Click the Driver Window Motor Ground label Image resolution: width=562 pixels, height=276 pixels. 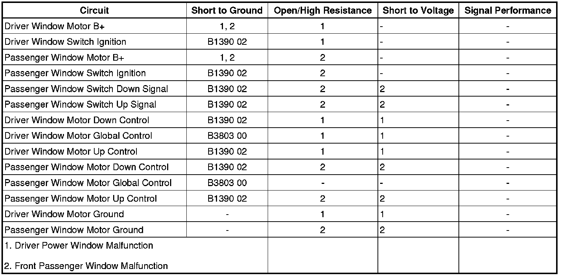[x=64, y=214]
